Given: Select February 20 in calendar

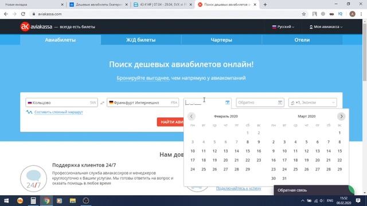Looking at the screenshot, I should click(225, 160).
